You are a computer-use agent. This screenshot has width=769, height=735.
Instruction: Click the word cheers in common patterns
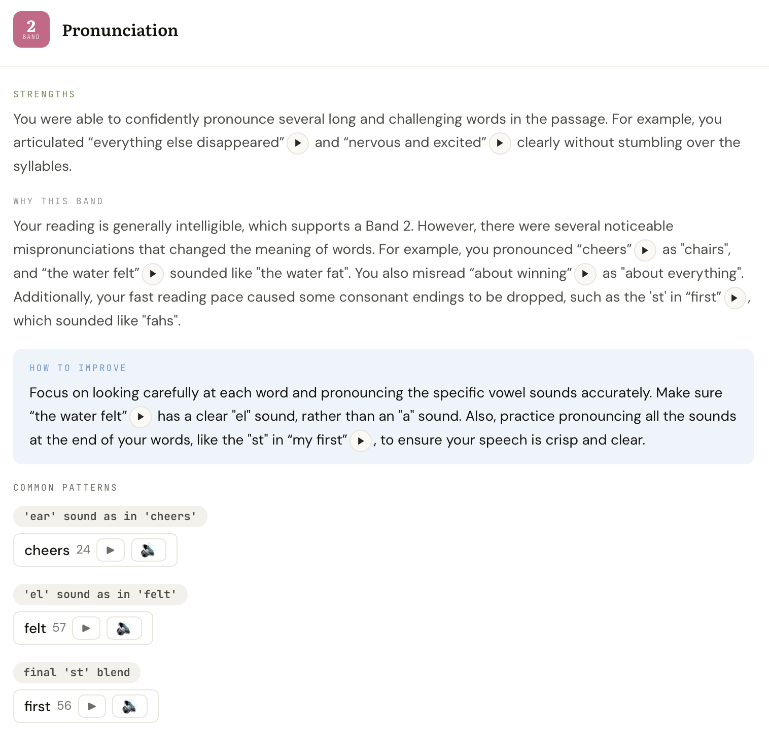click(47, 550)
